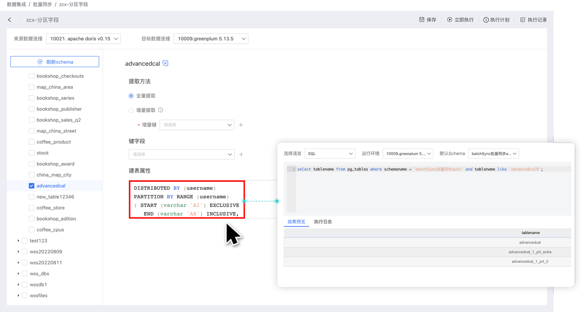582x312 pixels.
Task: Click the save icon in toolbar
Action: [x=422, y=19]
